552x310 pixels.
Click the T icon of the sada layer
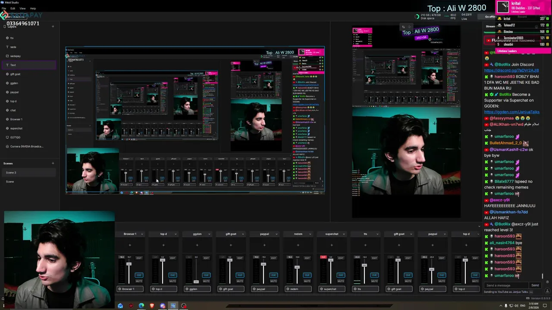[7, 47]
